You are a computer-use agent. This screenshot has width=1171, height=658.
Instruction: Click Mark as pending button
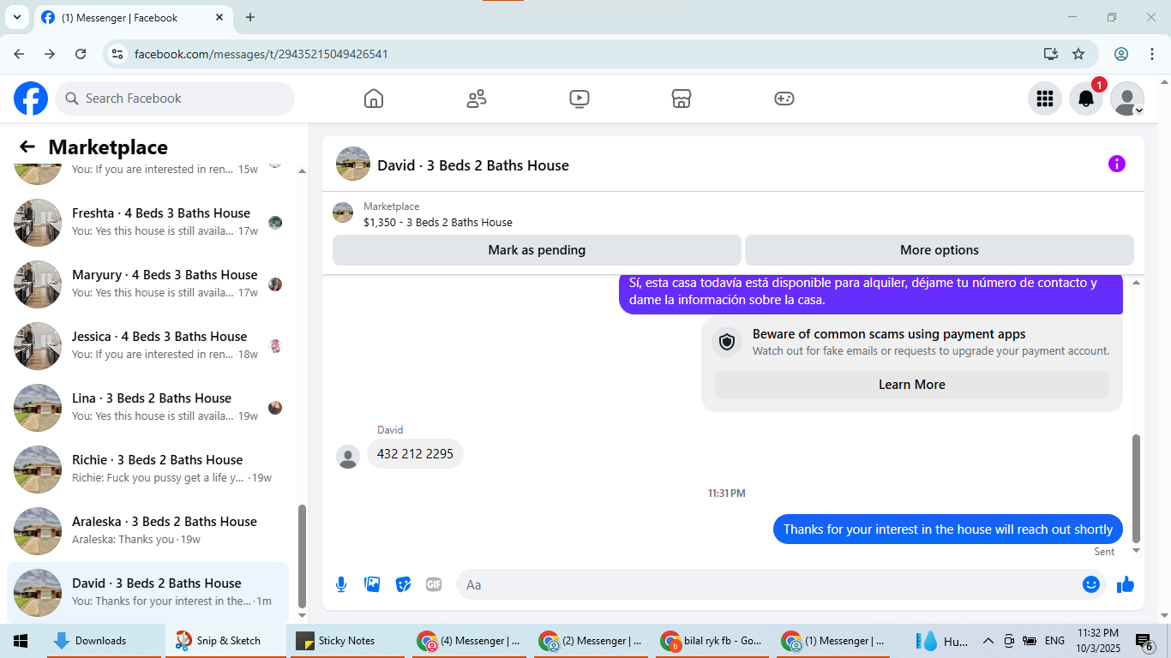[537, 250]
